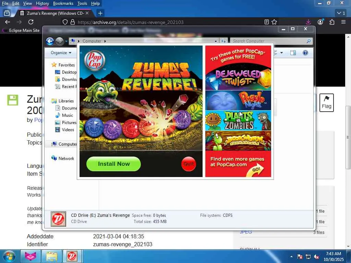Click the Explorer search magnifier icon
Screen dimensions: 351x263
point(309,41)
